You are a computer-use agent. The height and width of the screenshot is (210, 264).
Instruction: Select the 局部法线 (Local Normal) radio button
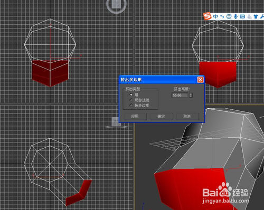tap(131, 100)
